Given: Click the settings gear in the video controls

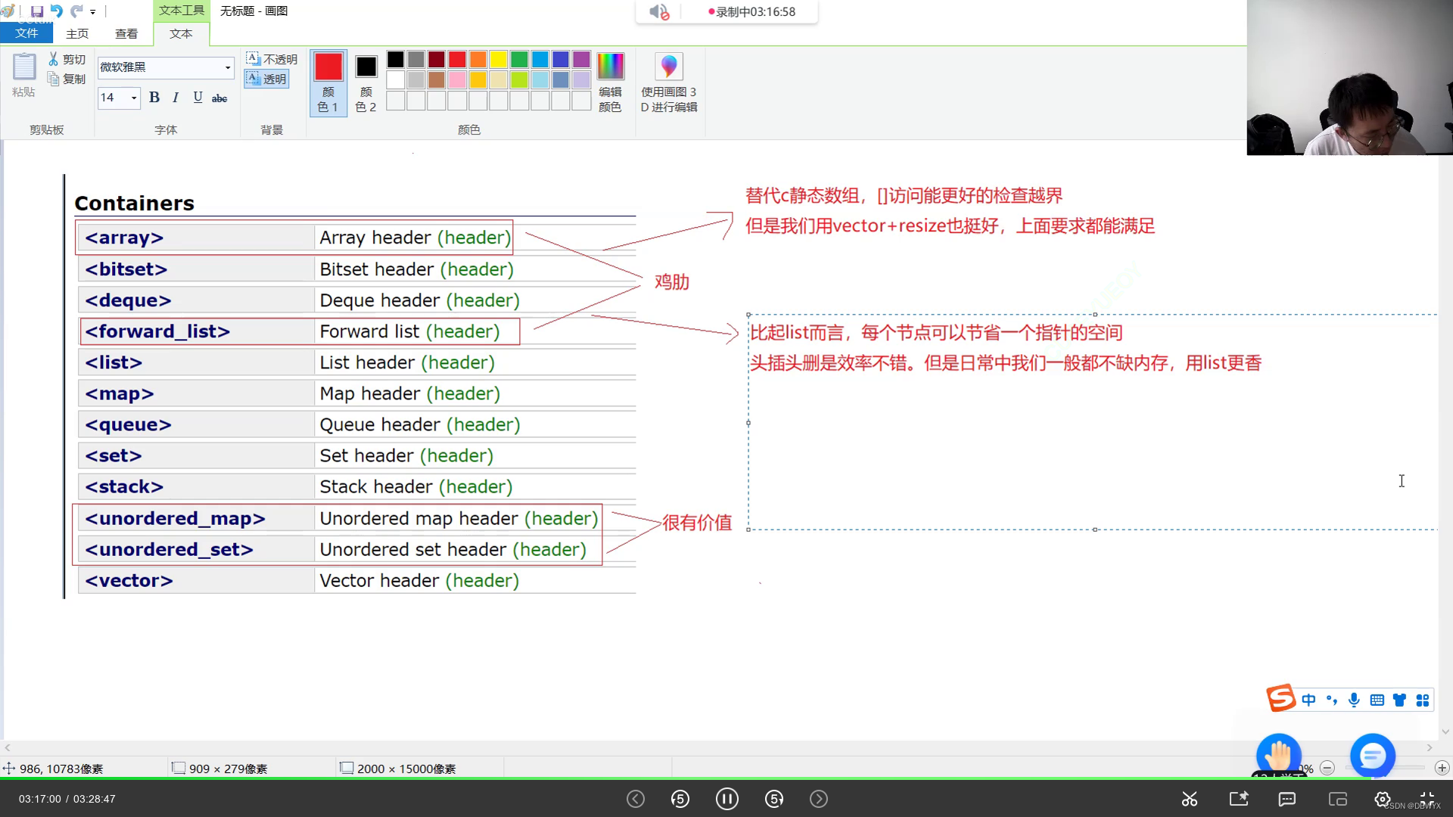Looking at the screenshot, I should pyautogui.click(x=1381, y=798).
